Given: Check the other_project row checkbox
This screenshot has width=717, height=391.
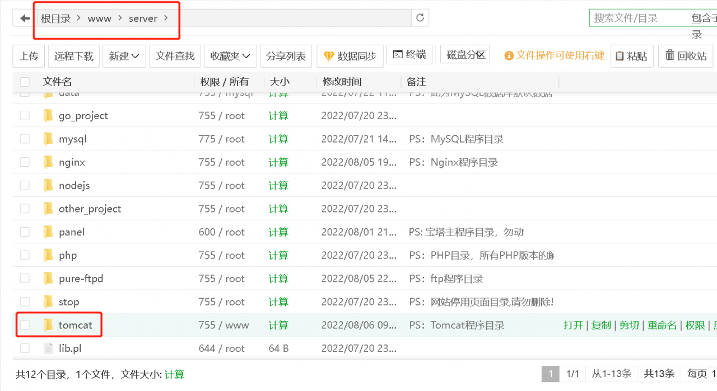Looking at the screenshot, I should click(25, 209).
